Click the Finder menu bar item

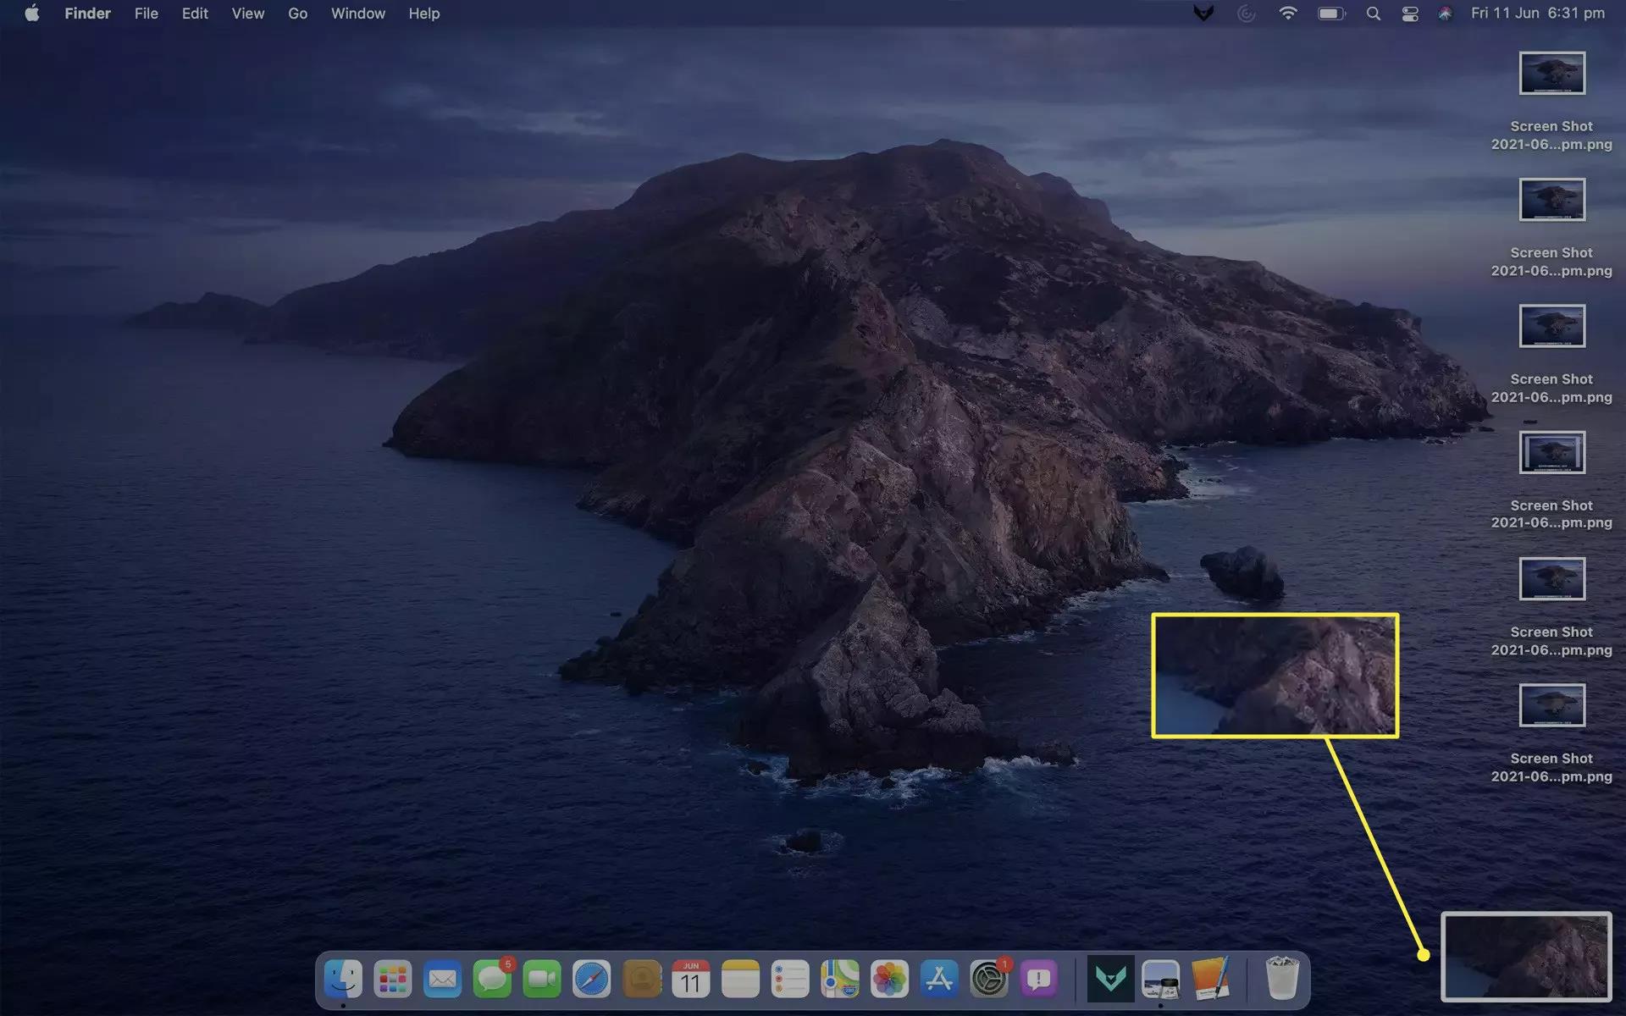point(86,13)
